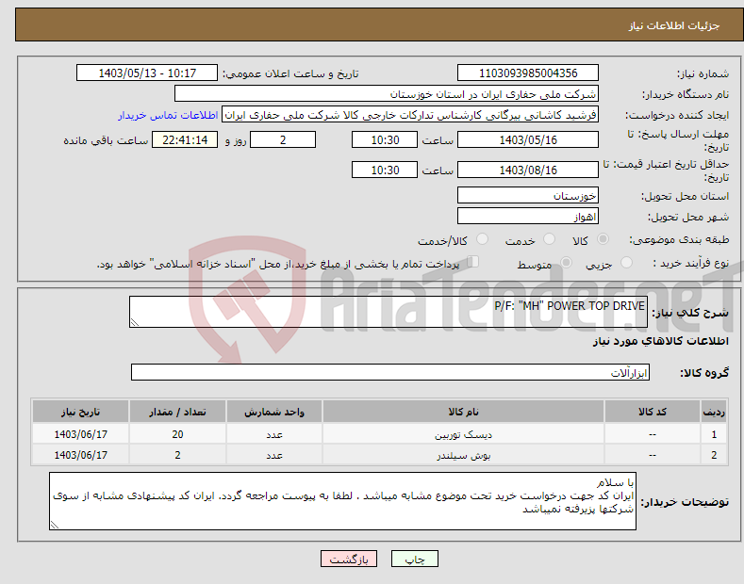Select the کالا radio button
The width and height of the screenshot is (744, 584).
pos(603,239)
